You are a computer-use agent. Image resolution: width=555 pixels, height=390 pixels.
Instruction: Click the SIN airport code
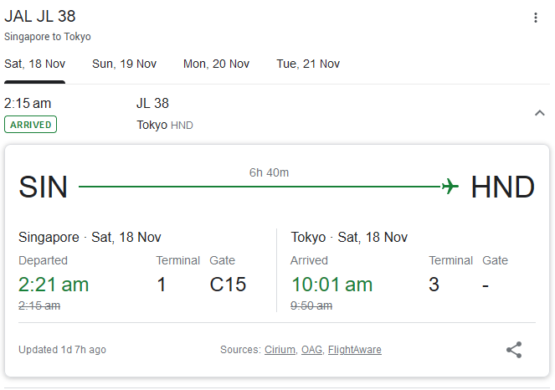coord(44,187)
